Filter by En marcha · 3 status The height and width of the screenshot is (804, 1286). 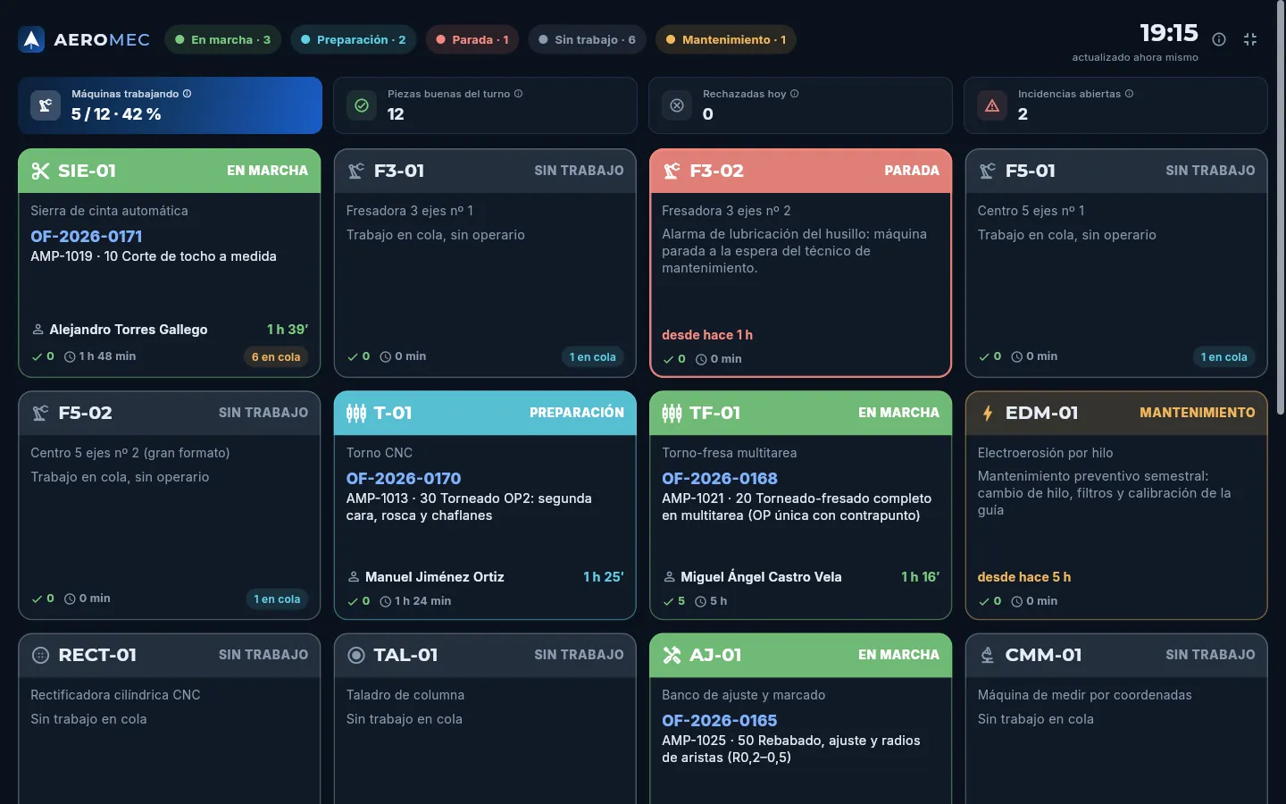tap(223, 39)
